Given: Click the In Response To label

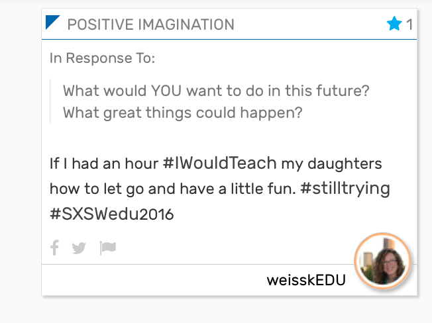Looking at the screenshot, I should pyautogui.click(x=102, y=58).
